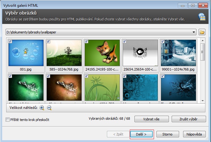
Task: Select the 99001--1024x768.jpg winter thumbnail
Action: 178,53
